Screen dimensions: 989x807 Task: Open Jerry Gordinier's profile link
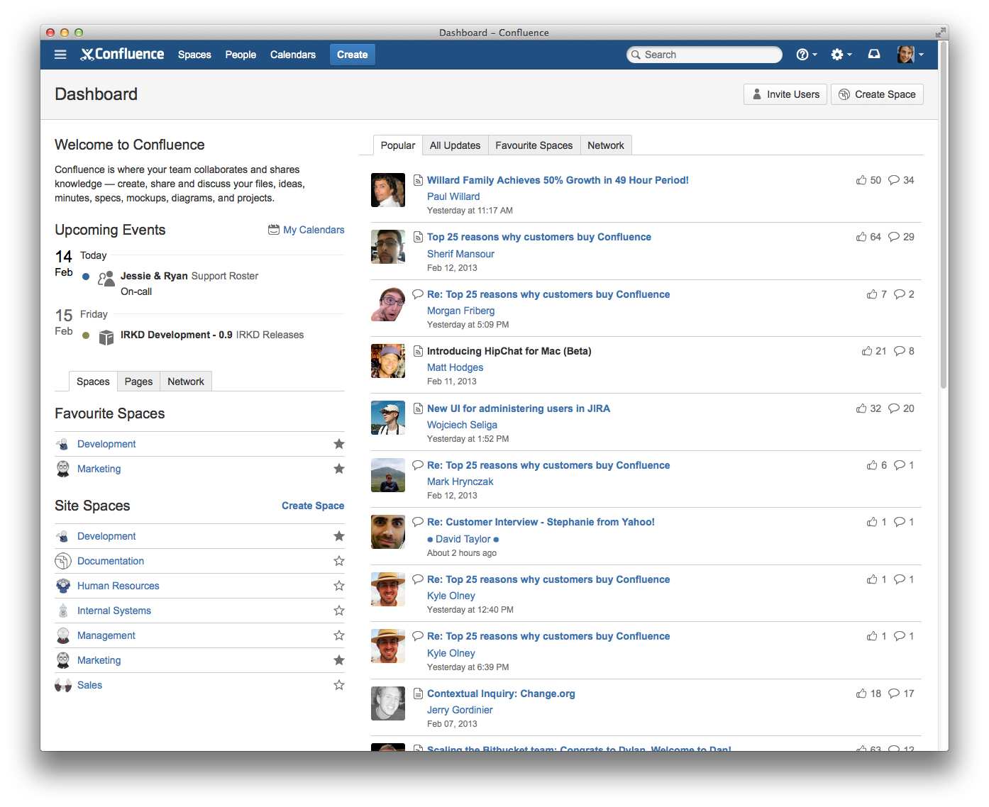point(460,710)
